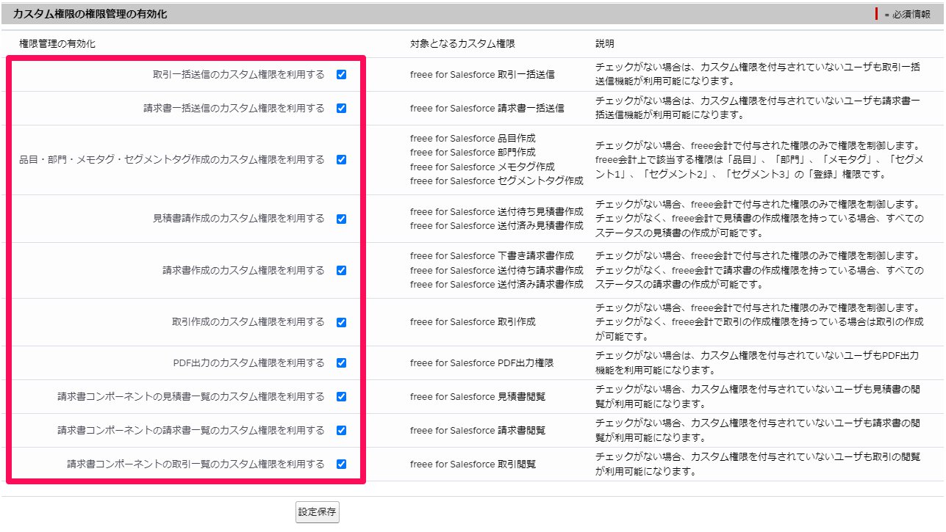Select the section title カスタム権限の権限管理の有効化

pyautogui.click(x=90, y=14)
